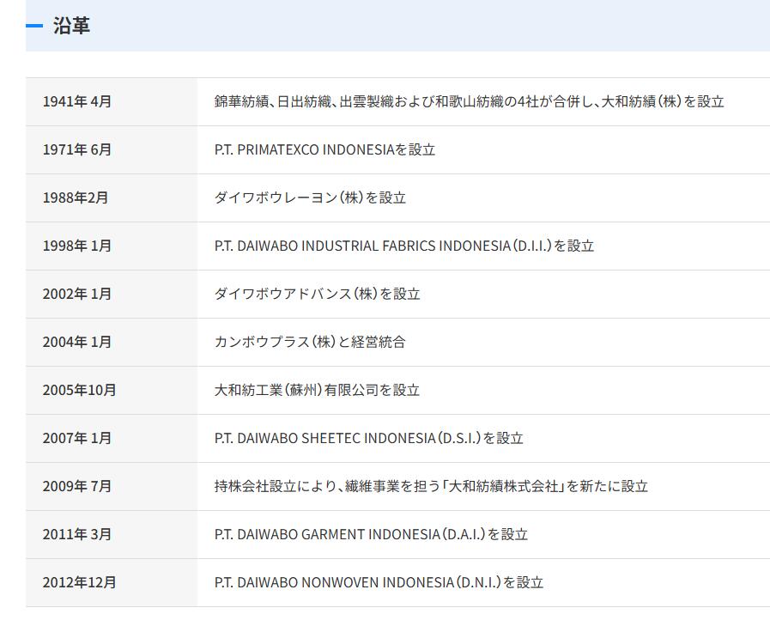Open the P.T. DAIWABO INDUSTRIAL FABRICS INDONESIA entry
Image resolution: width=770 pixels, height=620 pixels.
tap(403, 246)
